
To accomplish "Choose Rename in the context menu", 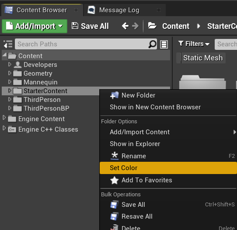I will coord(168,156).
